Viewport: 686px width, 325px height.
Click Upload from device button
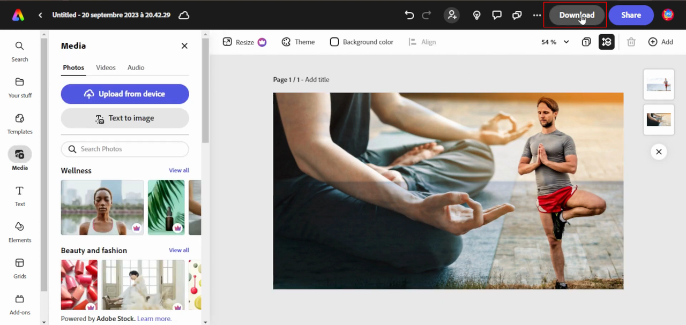[125, 94]
